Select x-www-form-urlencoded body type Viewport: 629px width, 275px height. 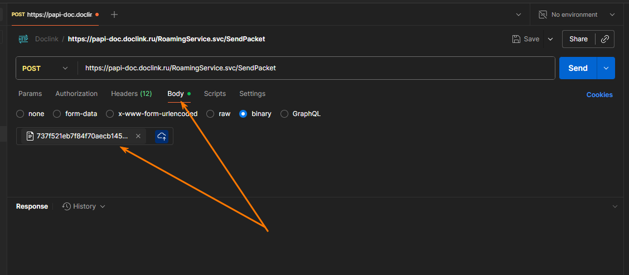click(x=110, y=114)
